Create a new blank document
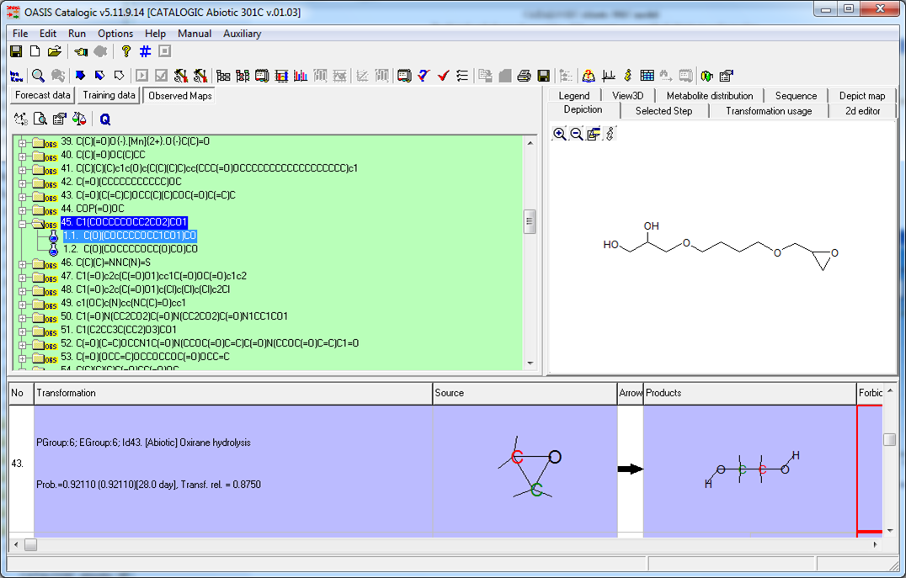906x578 pixels. tap(35, 51)
